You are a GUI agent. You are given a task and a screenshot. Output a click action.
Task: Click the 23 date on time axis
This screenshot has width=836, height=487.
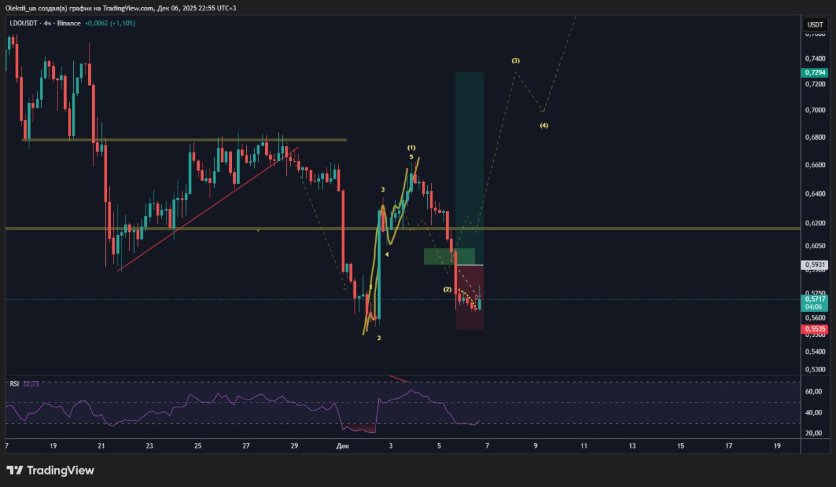pos(150,446)
